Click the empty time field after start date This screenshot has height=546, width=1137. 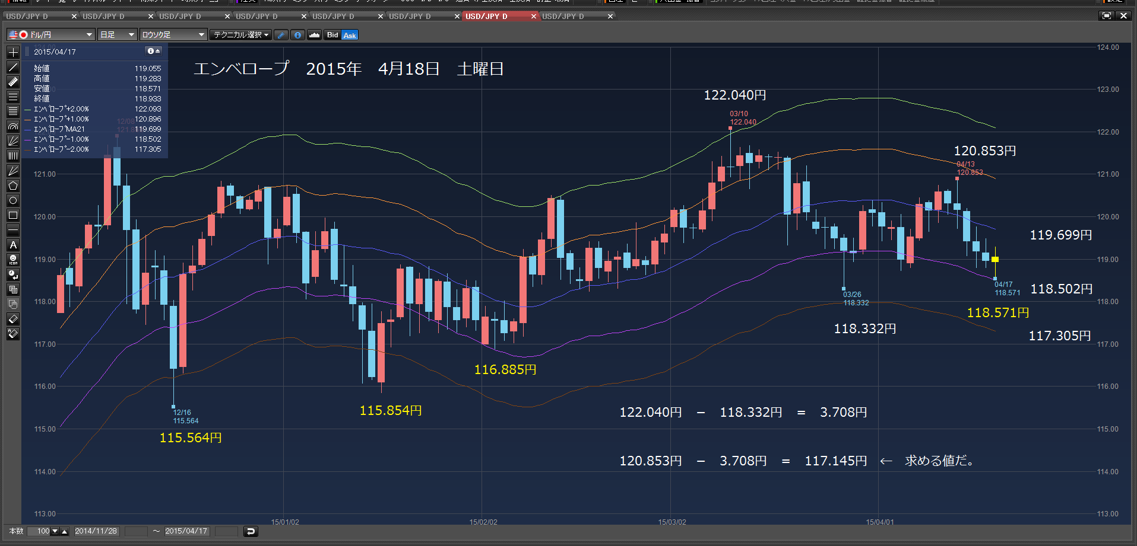(x=136, y=531)
